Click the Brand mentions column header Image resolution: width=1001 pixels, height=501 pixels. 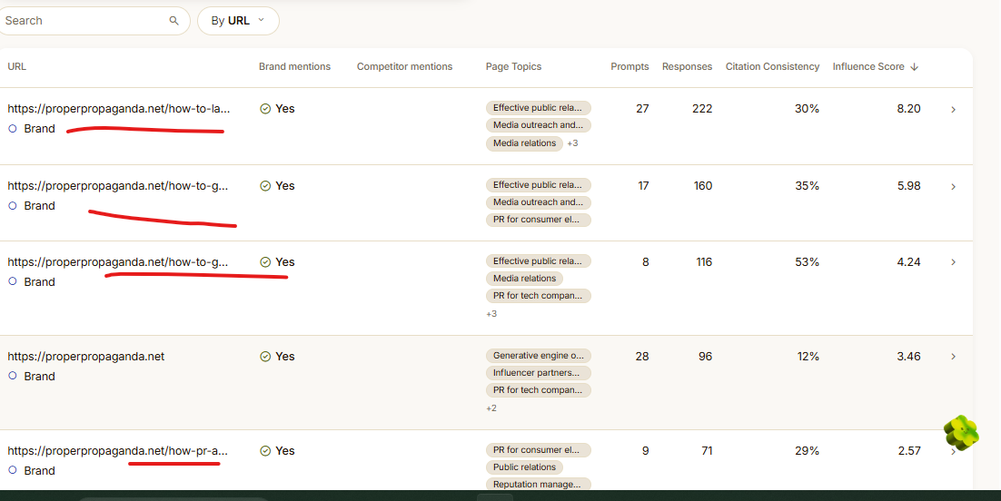294,66
